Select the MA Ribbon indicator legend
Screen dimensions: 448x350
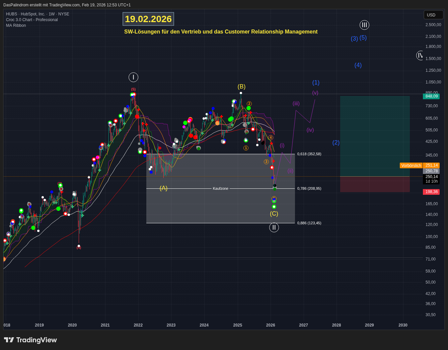(x=16, y=25)
